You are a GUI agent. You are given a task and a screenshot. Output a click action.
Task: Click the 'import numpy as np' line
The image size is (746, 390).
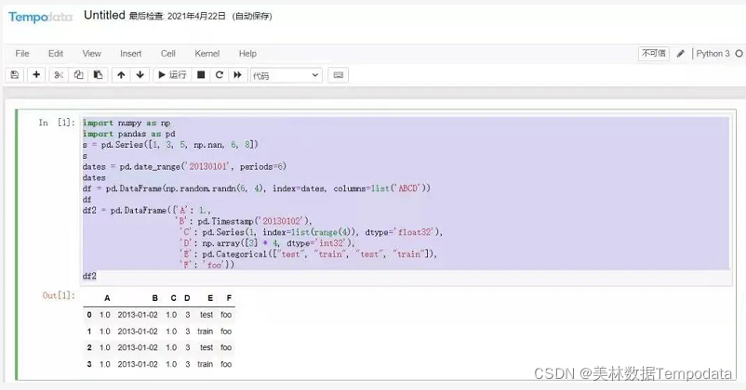[x=127, y=123]
